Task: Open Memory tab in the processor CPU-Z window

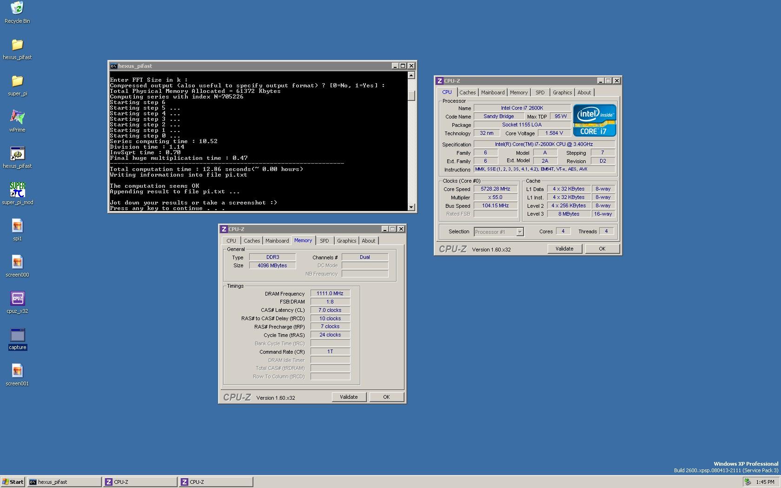Action: 519,92
